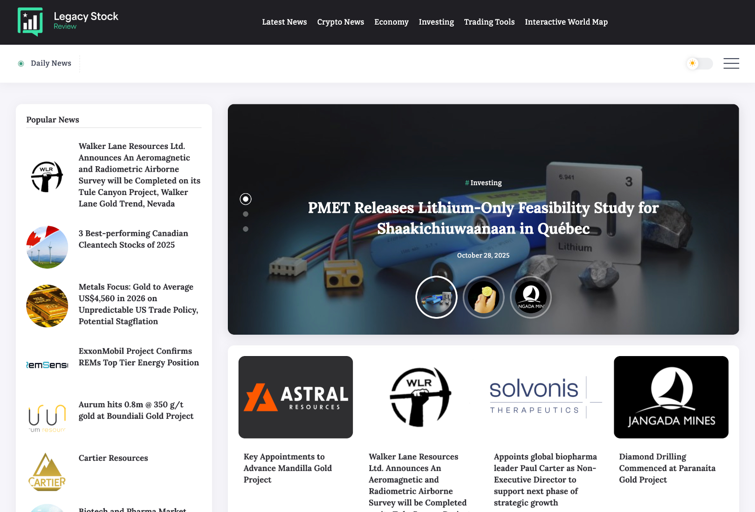
Task: Select the Jangada Mines circular slide thumbnail
Action: coord(530,297)
